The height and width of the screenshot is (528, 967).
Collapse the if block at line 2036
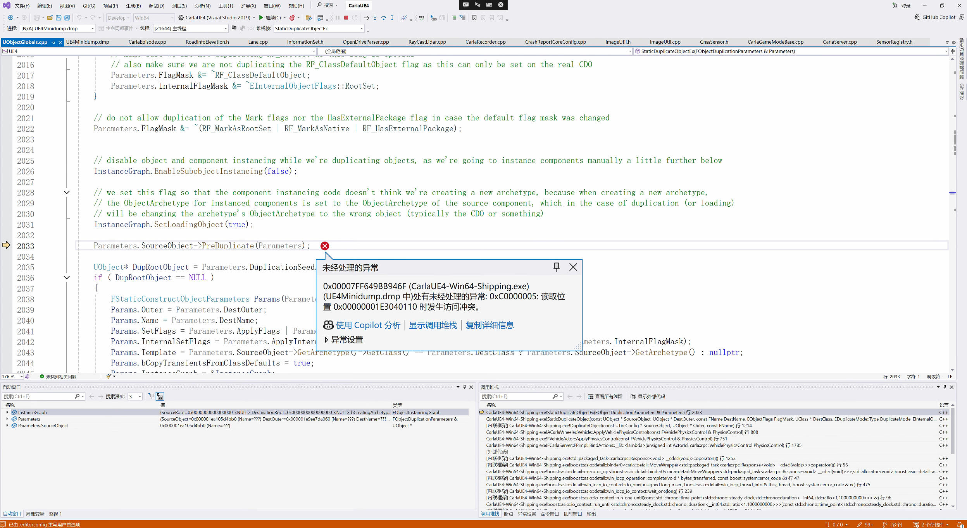67,278
